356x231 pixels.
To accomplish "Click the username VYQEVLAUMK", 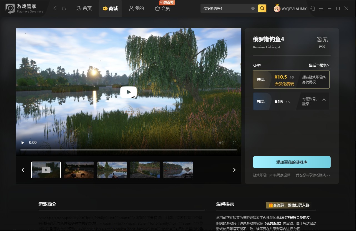I will (294, 9).
